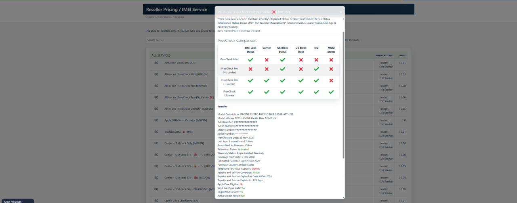Click Activation Status: Activated line

tap(233, 149)
